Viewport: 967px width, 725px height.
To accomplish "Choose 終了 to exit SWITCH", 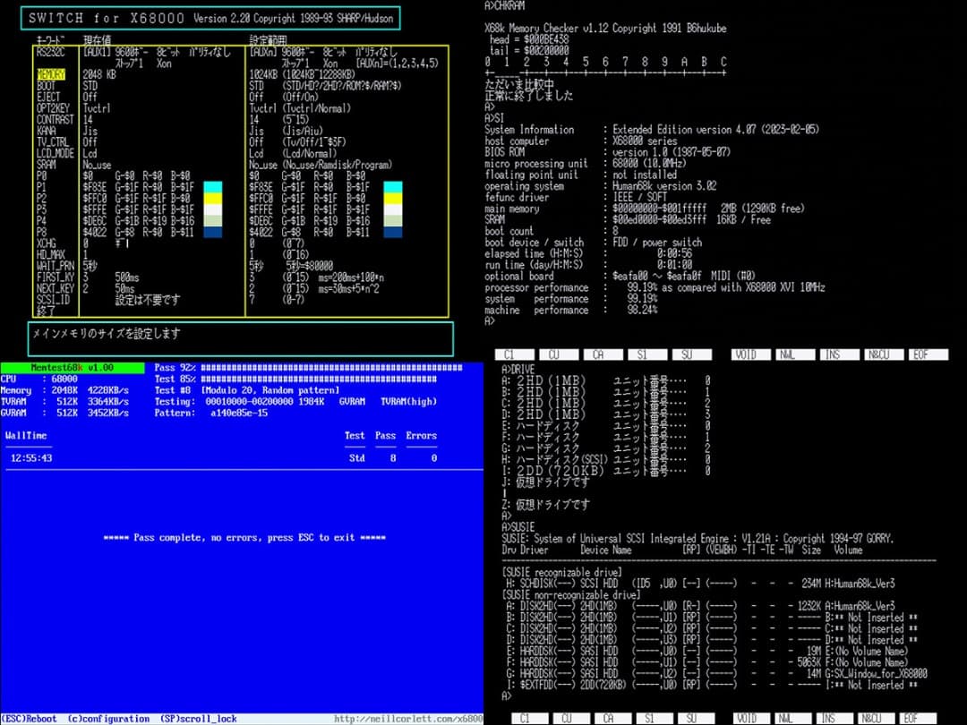I will coord(47,311).
